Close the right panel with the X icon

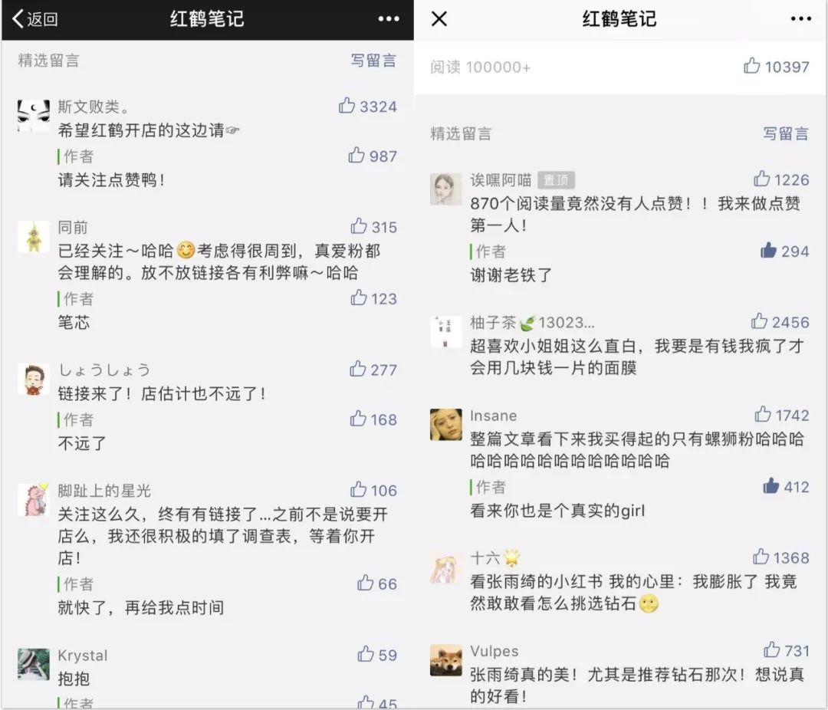(439, 19)
